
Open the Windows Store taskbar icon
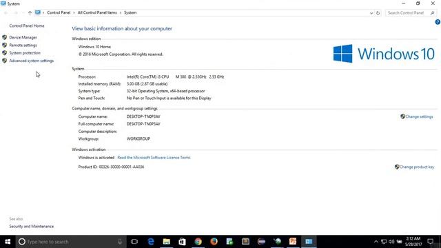pos(182,242)
